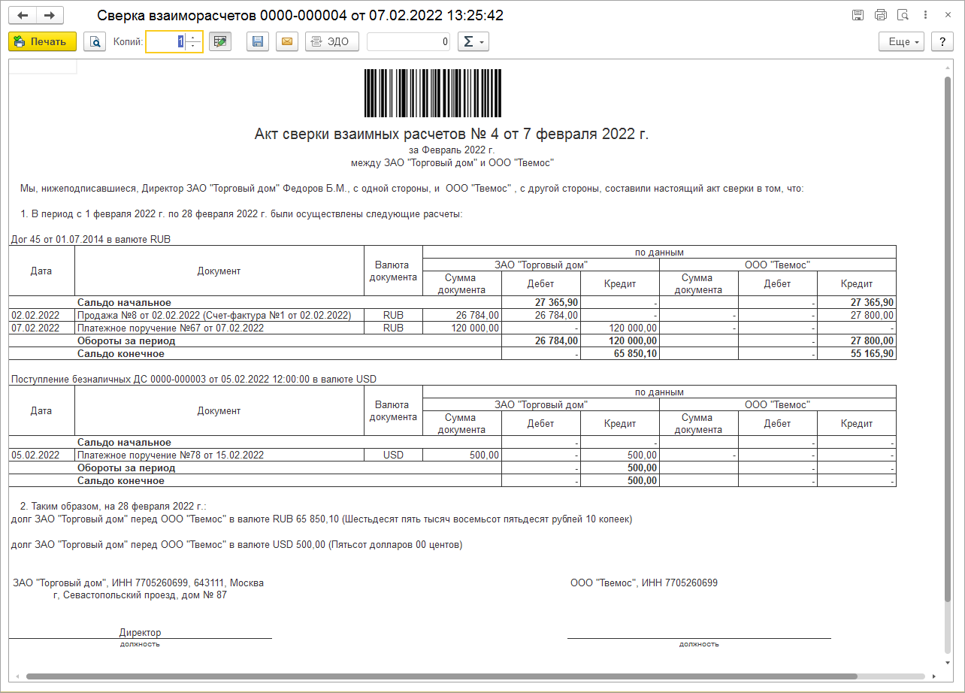
Task: Toggle the edit mode pencil icon
Action: 219,41
